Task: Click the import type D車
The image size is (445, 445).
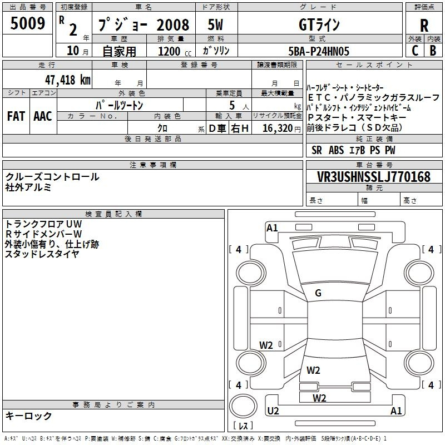Action: coord(217,128)
